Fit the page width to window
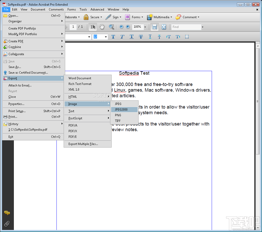 point(155,27)
